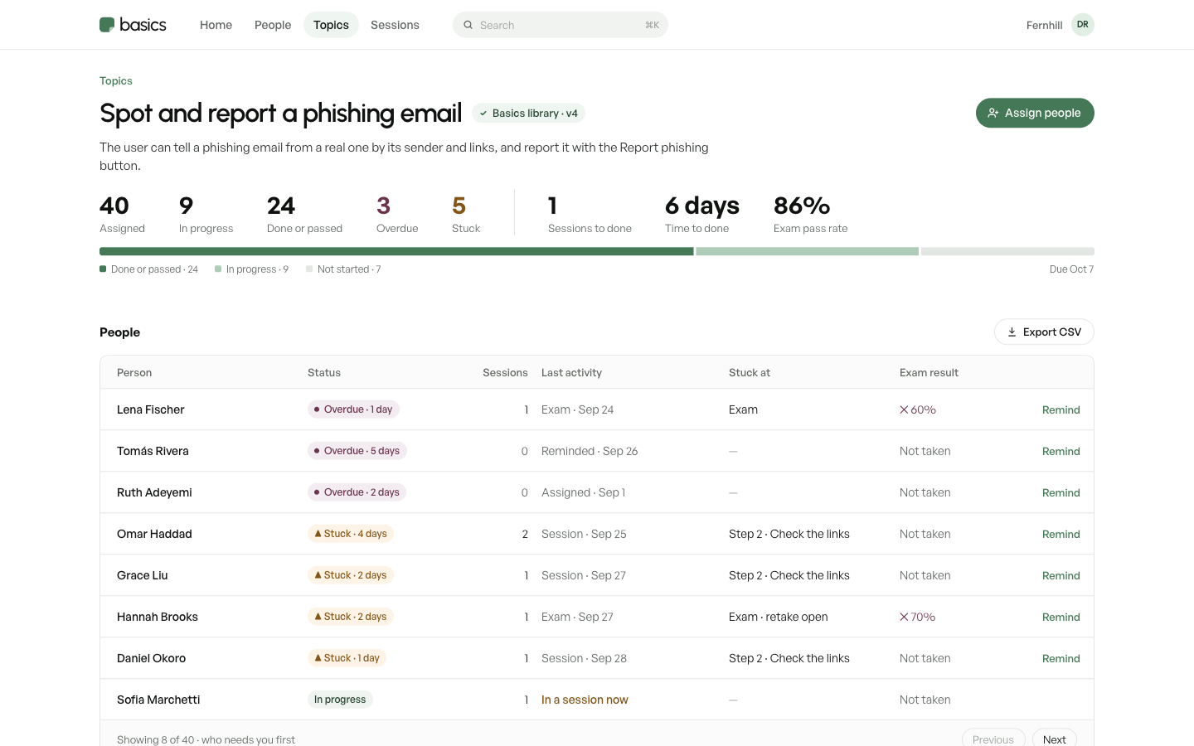Send Grace Liu a reminder
The width and height of the screenshot is (1194, 746).
[1061, 575]
